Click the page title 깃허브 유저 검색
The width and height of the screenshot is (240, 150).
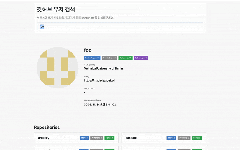[56, 10]
